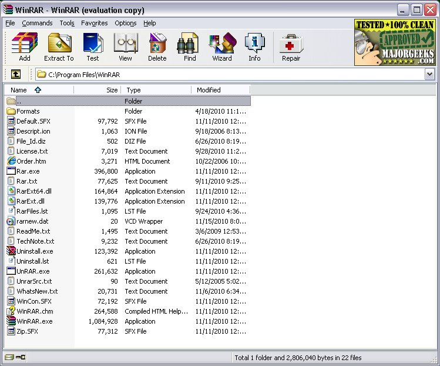Screen dimensions: 440x366
Task: Open the Commands menu
Action: tap(37, 23)
